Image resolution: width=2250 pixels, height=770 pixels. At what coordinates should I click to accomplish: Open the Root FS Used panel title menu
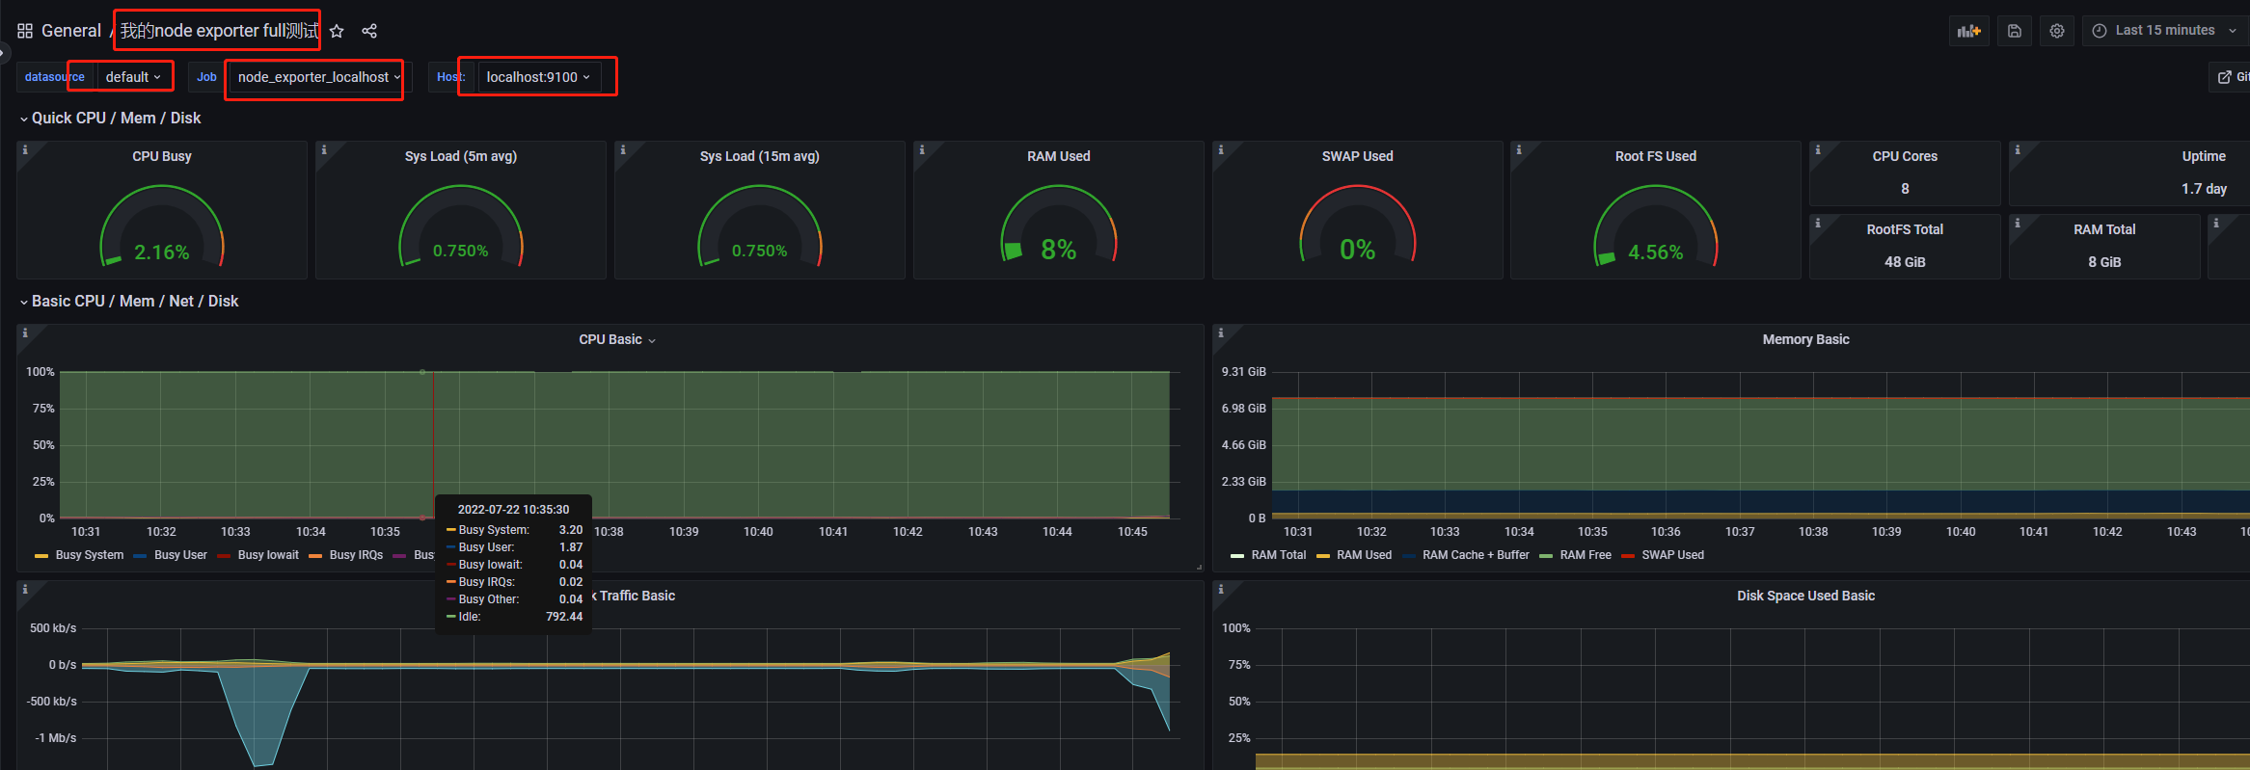(1655, 156)
